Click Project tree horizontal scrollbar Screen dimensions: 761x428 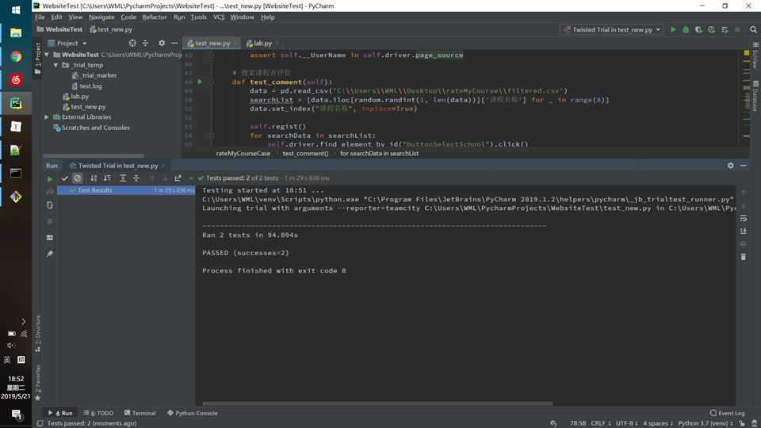(x=94, y=156)
